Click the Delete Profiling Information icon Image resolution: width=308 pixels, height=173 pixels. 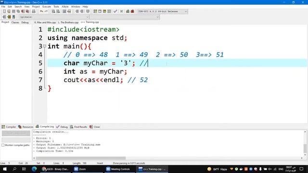point(132,12)
